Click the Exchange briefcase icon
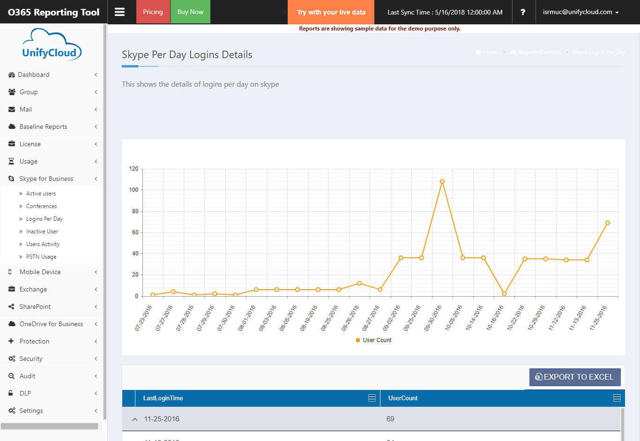 (12, 289)
